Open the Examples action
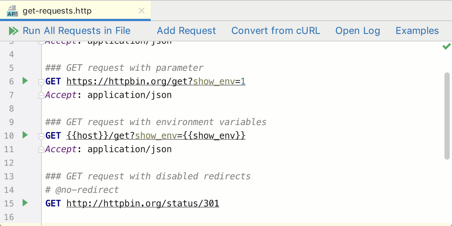This screenshot has width=452, height=226. pyautogui.click(x=417, y=31)
